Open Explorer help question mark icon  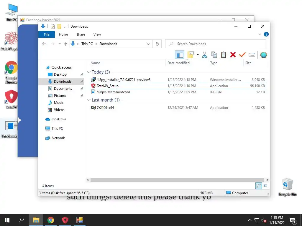(x=266, y=34)
